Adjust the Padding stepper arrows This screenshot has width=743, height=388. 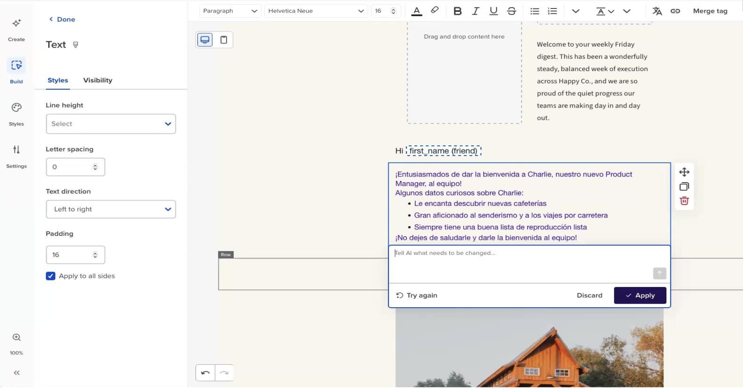[x=95, y=255]
